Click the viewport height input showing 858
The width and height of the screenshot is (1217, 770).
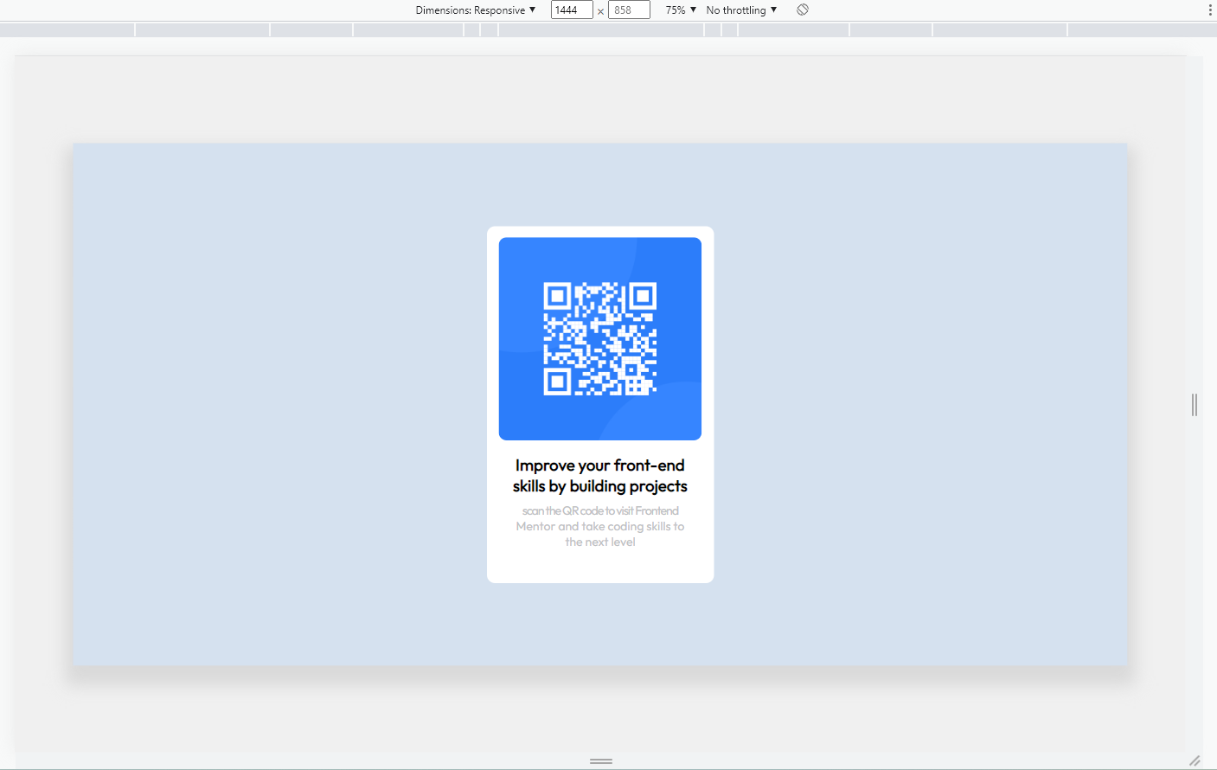629,10
